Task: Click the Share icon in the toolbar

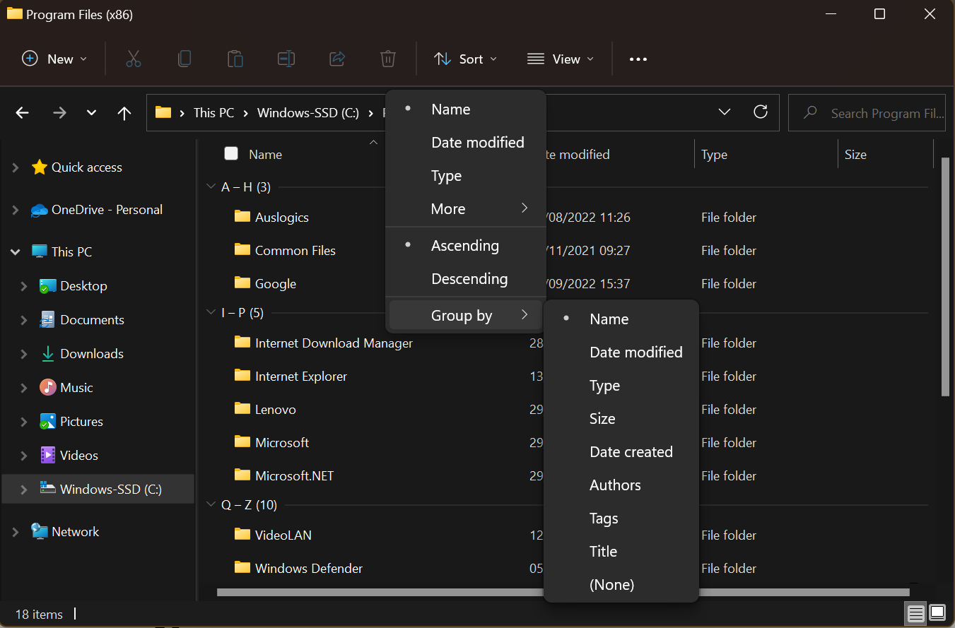Action: pyautogui.click(x=337, y=59)
